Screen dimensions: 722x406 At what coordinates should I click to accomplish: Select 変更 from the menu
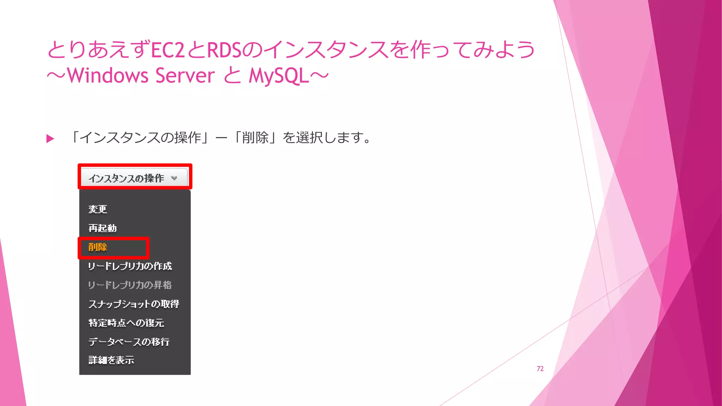[x=98, y=209]
